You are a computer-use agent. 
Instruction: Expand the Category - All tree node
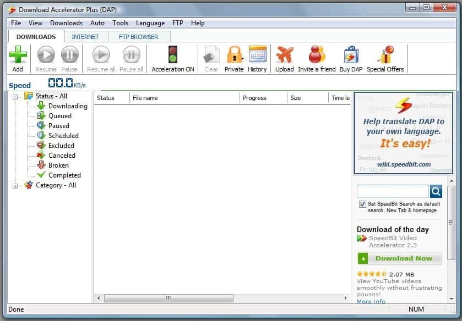(15, 186)
